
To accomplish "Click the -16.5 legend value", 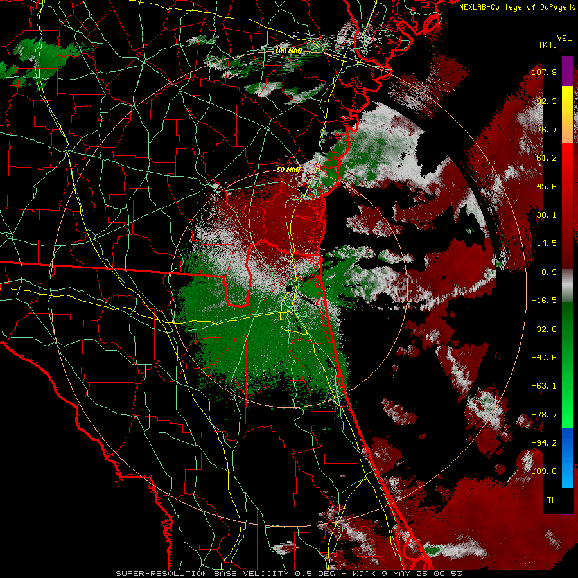I will tap(544, 301).
